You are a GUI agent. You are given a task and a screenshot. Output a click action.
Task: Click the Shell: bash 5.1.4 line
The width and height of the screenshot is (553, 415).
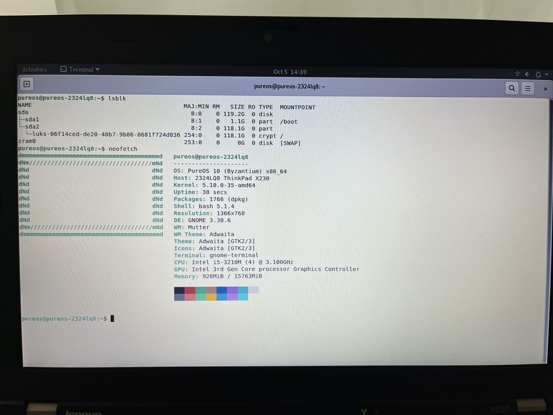coord(204,206)
